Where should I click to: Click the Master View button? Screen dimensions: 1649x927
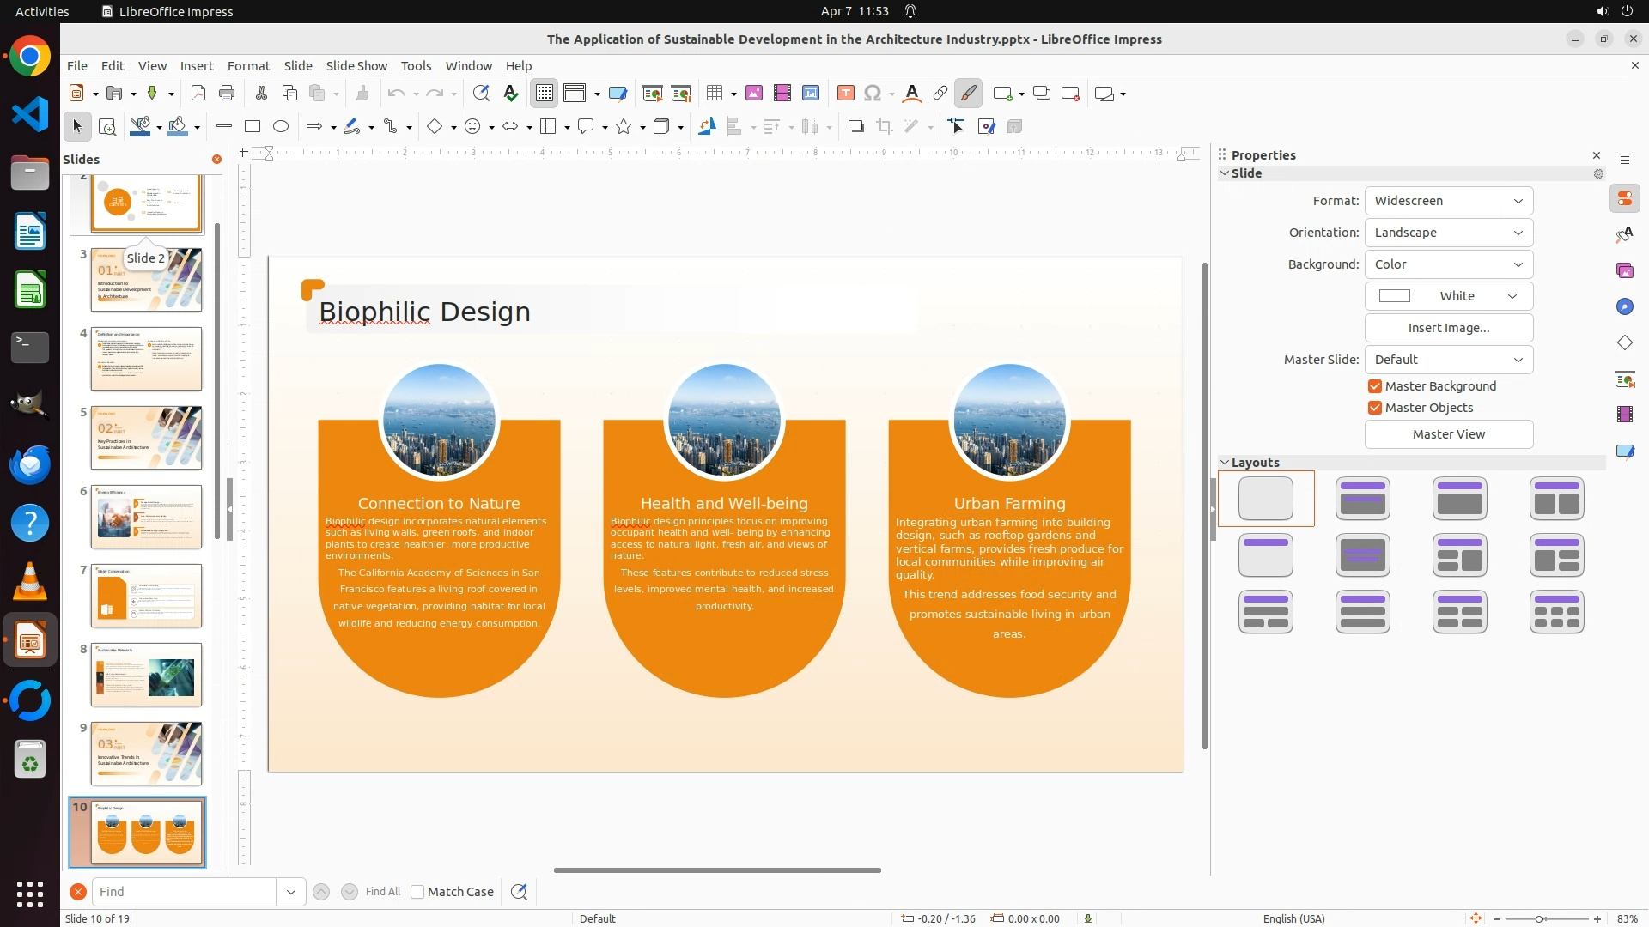tap(1448, 434)
